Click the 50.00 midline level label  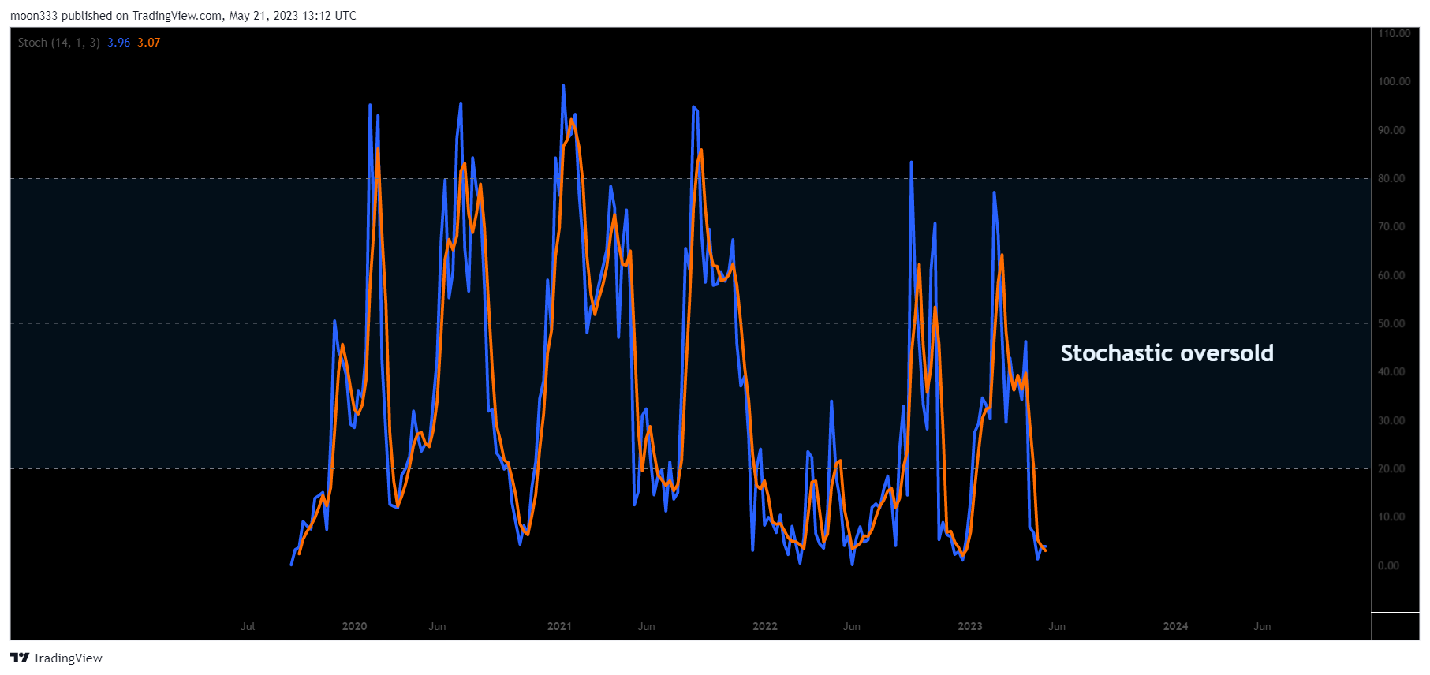[x=1391, y=323]
